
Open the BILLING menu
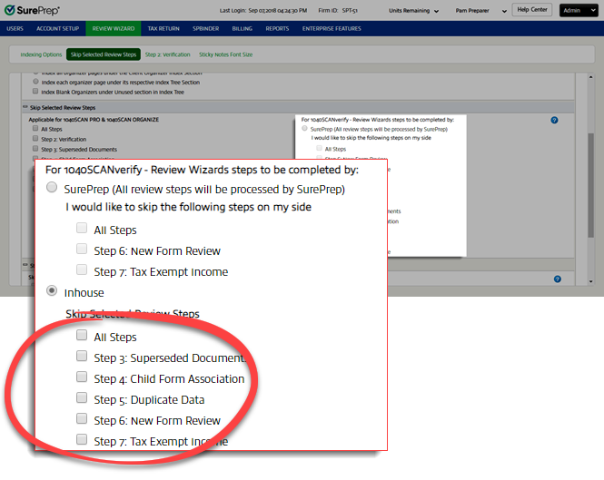pos(242,28)
